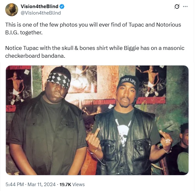Select the paragraph mentioning masonic checkerboard bandana
This screenshot has width=196, height=191.
pyautogui.click(x=95, y=52)
